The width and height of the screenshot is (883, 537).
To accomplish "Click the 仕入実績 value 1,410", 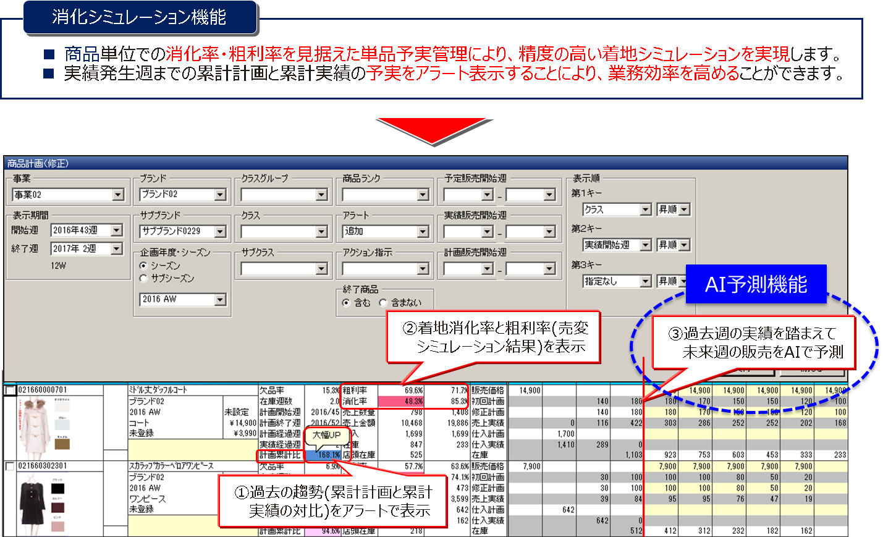I will pyautogui.click(x=565, y=445).
